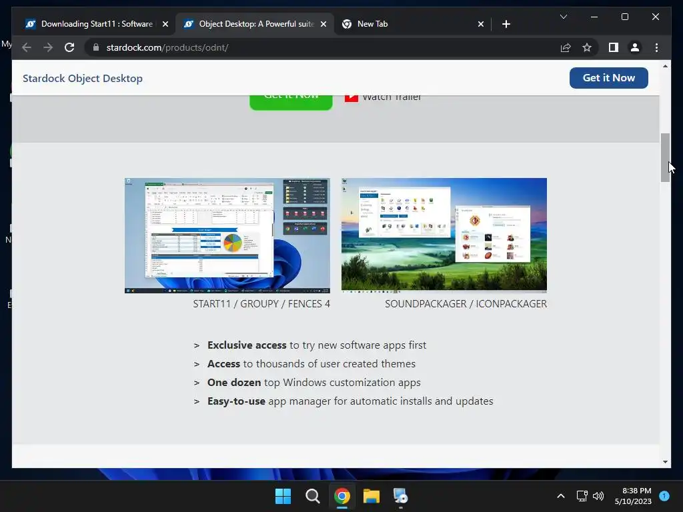Viewport: 683px width, 512px height.
Task: Close the Downloading Start11 tab
Action: point(165,24)
